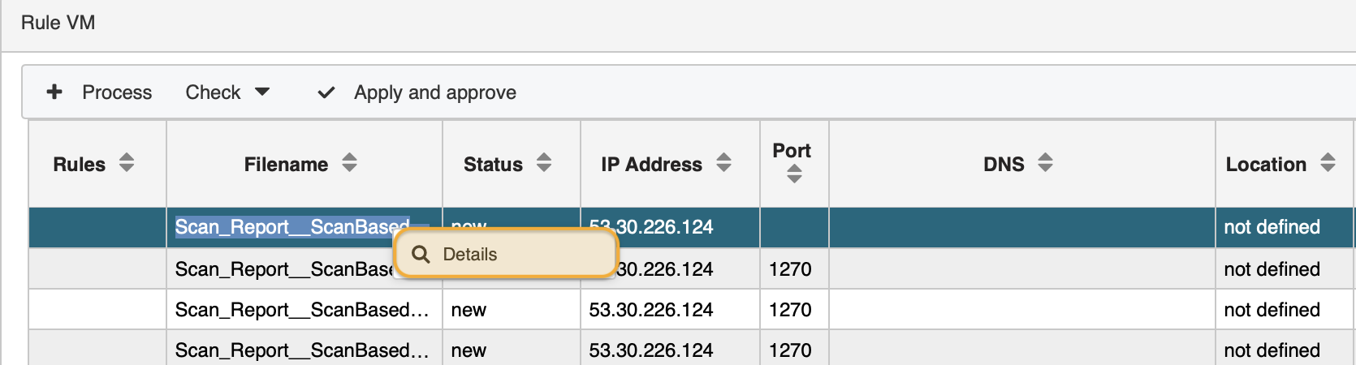Sort the table by Location
The height and width of the screenshot is (365, 1356).
[x=1328, y=163]
